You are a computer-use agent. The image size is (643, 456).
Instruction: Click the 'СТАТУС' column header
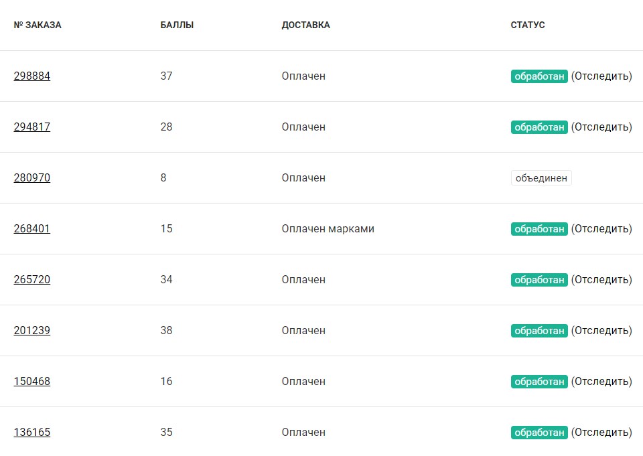(528, 25)
